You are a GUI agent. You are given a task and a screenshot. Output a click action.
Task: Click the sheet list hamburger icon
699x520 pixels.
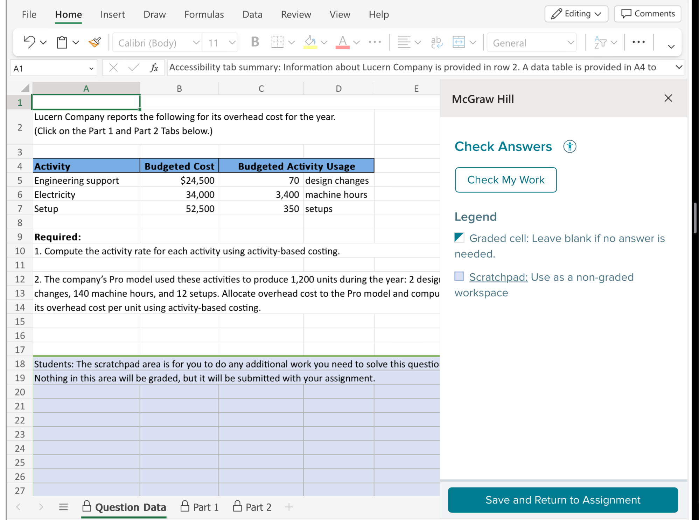(x=63, y=506)
